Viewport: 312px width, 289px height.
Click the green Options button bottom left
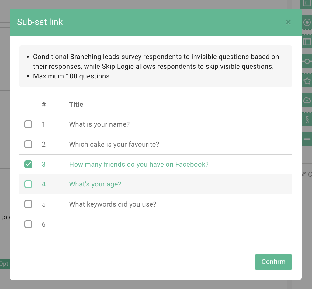point(5,263)
